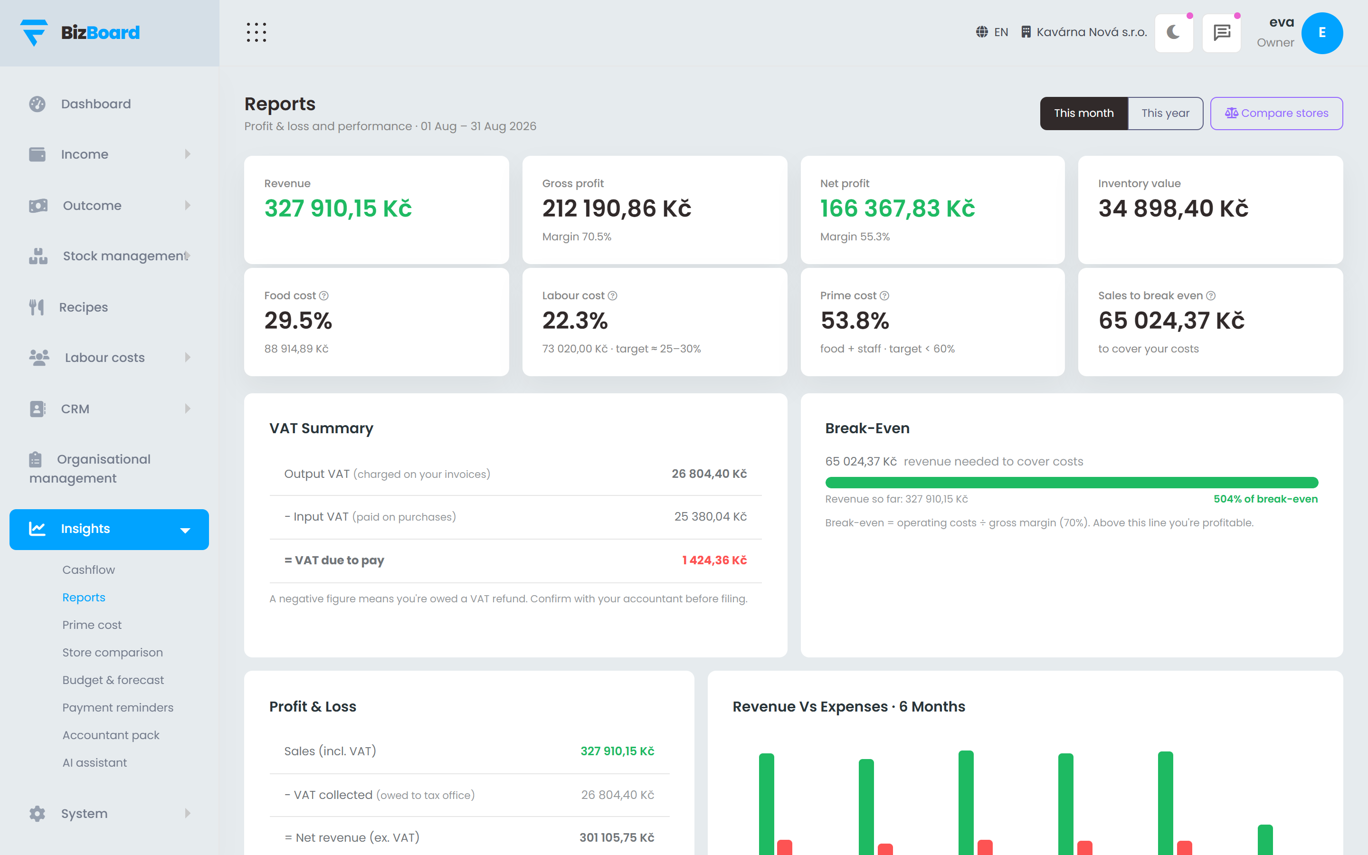Open Store comparison in the sidebar
Viewport: 1368px width, 855px height.
coord(113,653)
